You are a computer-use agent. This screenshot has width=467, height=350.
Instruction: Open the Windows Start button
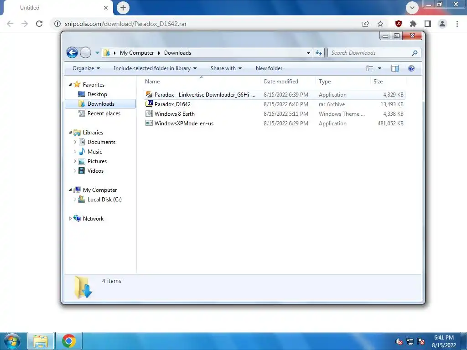[11, 341]
